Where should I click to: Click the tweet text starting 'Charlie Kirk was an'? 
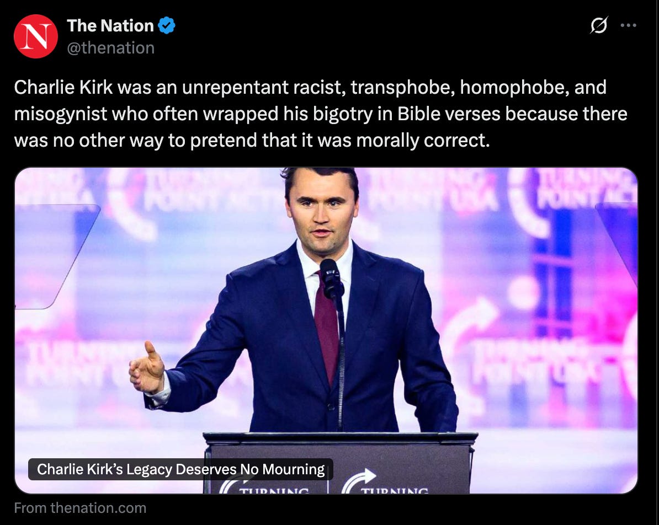click(x=321, y=114)
